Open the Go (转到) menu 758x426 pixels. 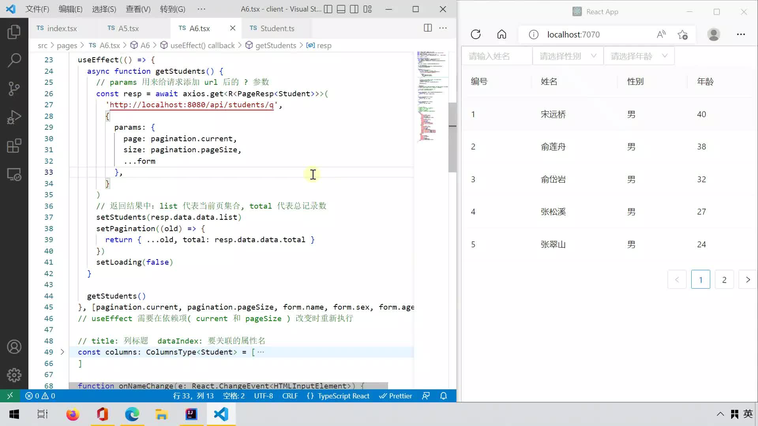click(173, 9)
